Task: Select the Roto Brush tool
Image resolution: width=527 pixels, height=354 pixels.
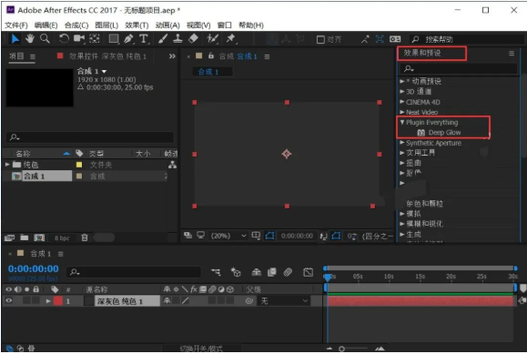Action: tap(212, 39)
